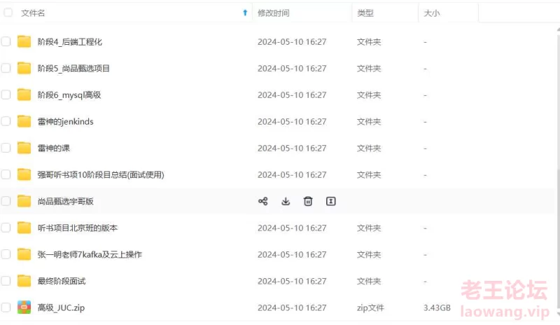Check the box for 雷神的jenkinds

(x=6, y=121)
